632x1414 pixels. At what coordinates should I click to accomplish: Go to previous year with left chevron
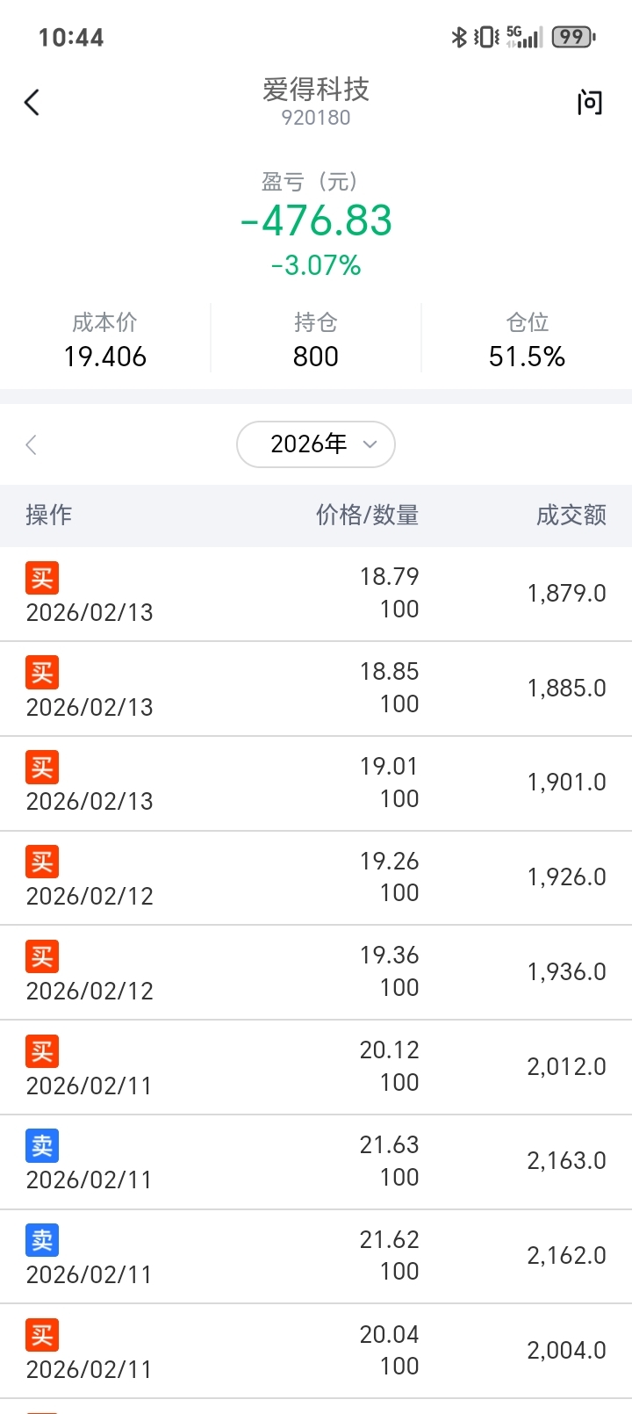[x=32, y=444]
